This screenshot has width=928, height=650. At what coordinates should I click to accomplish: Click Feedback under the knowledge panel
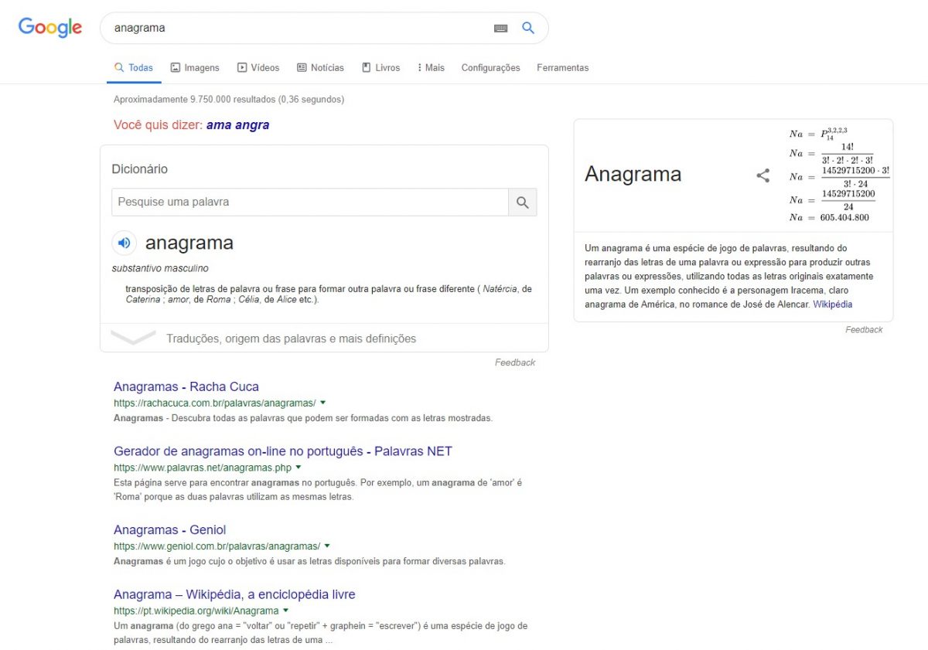coord(864,330)
